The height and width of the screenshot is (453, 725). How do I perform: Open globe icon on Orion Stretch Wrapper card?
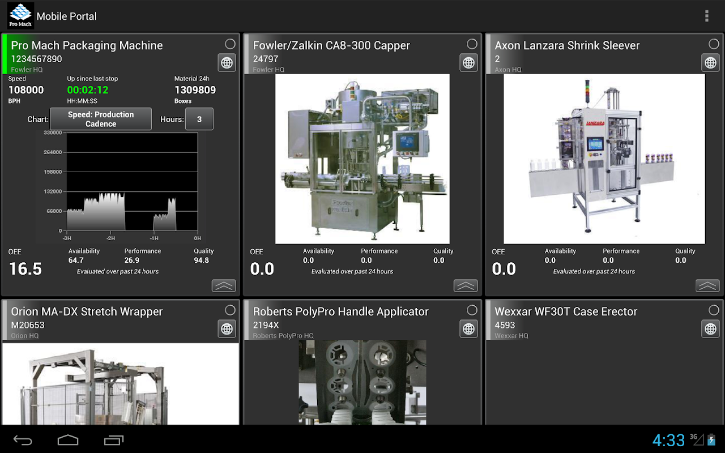227,329
